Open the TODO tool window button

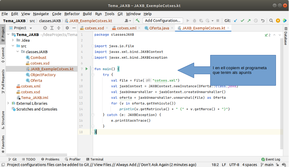(x=29, y=159)
